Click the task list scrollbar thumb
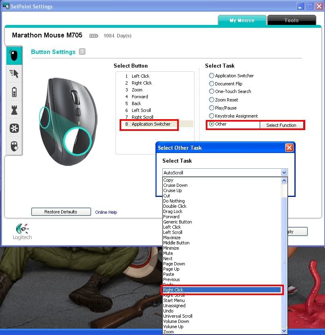 coord(284,263)
